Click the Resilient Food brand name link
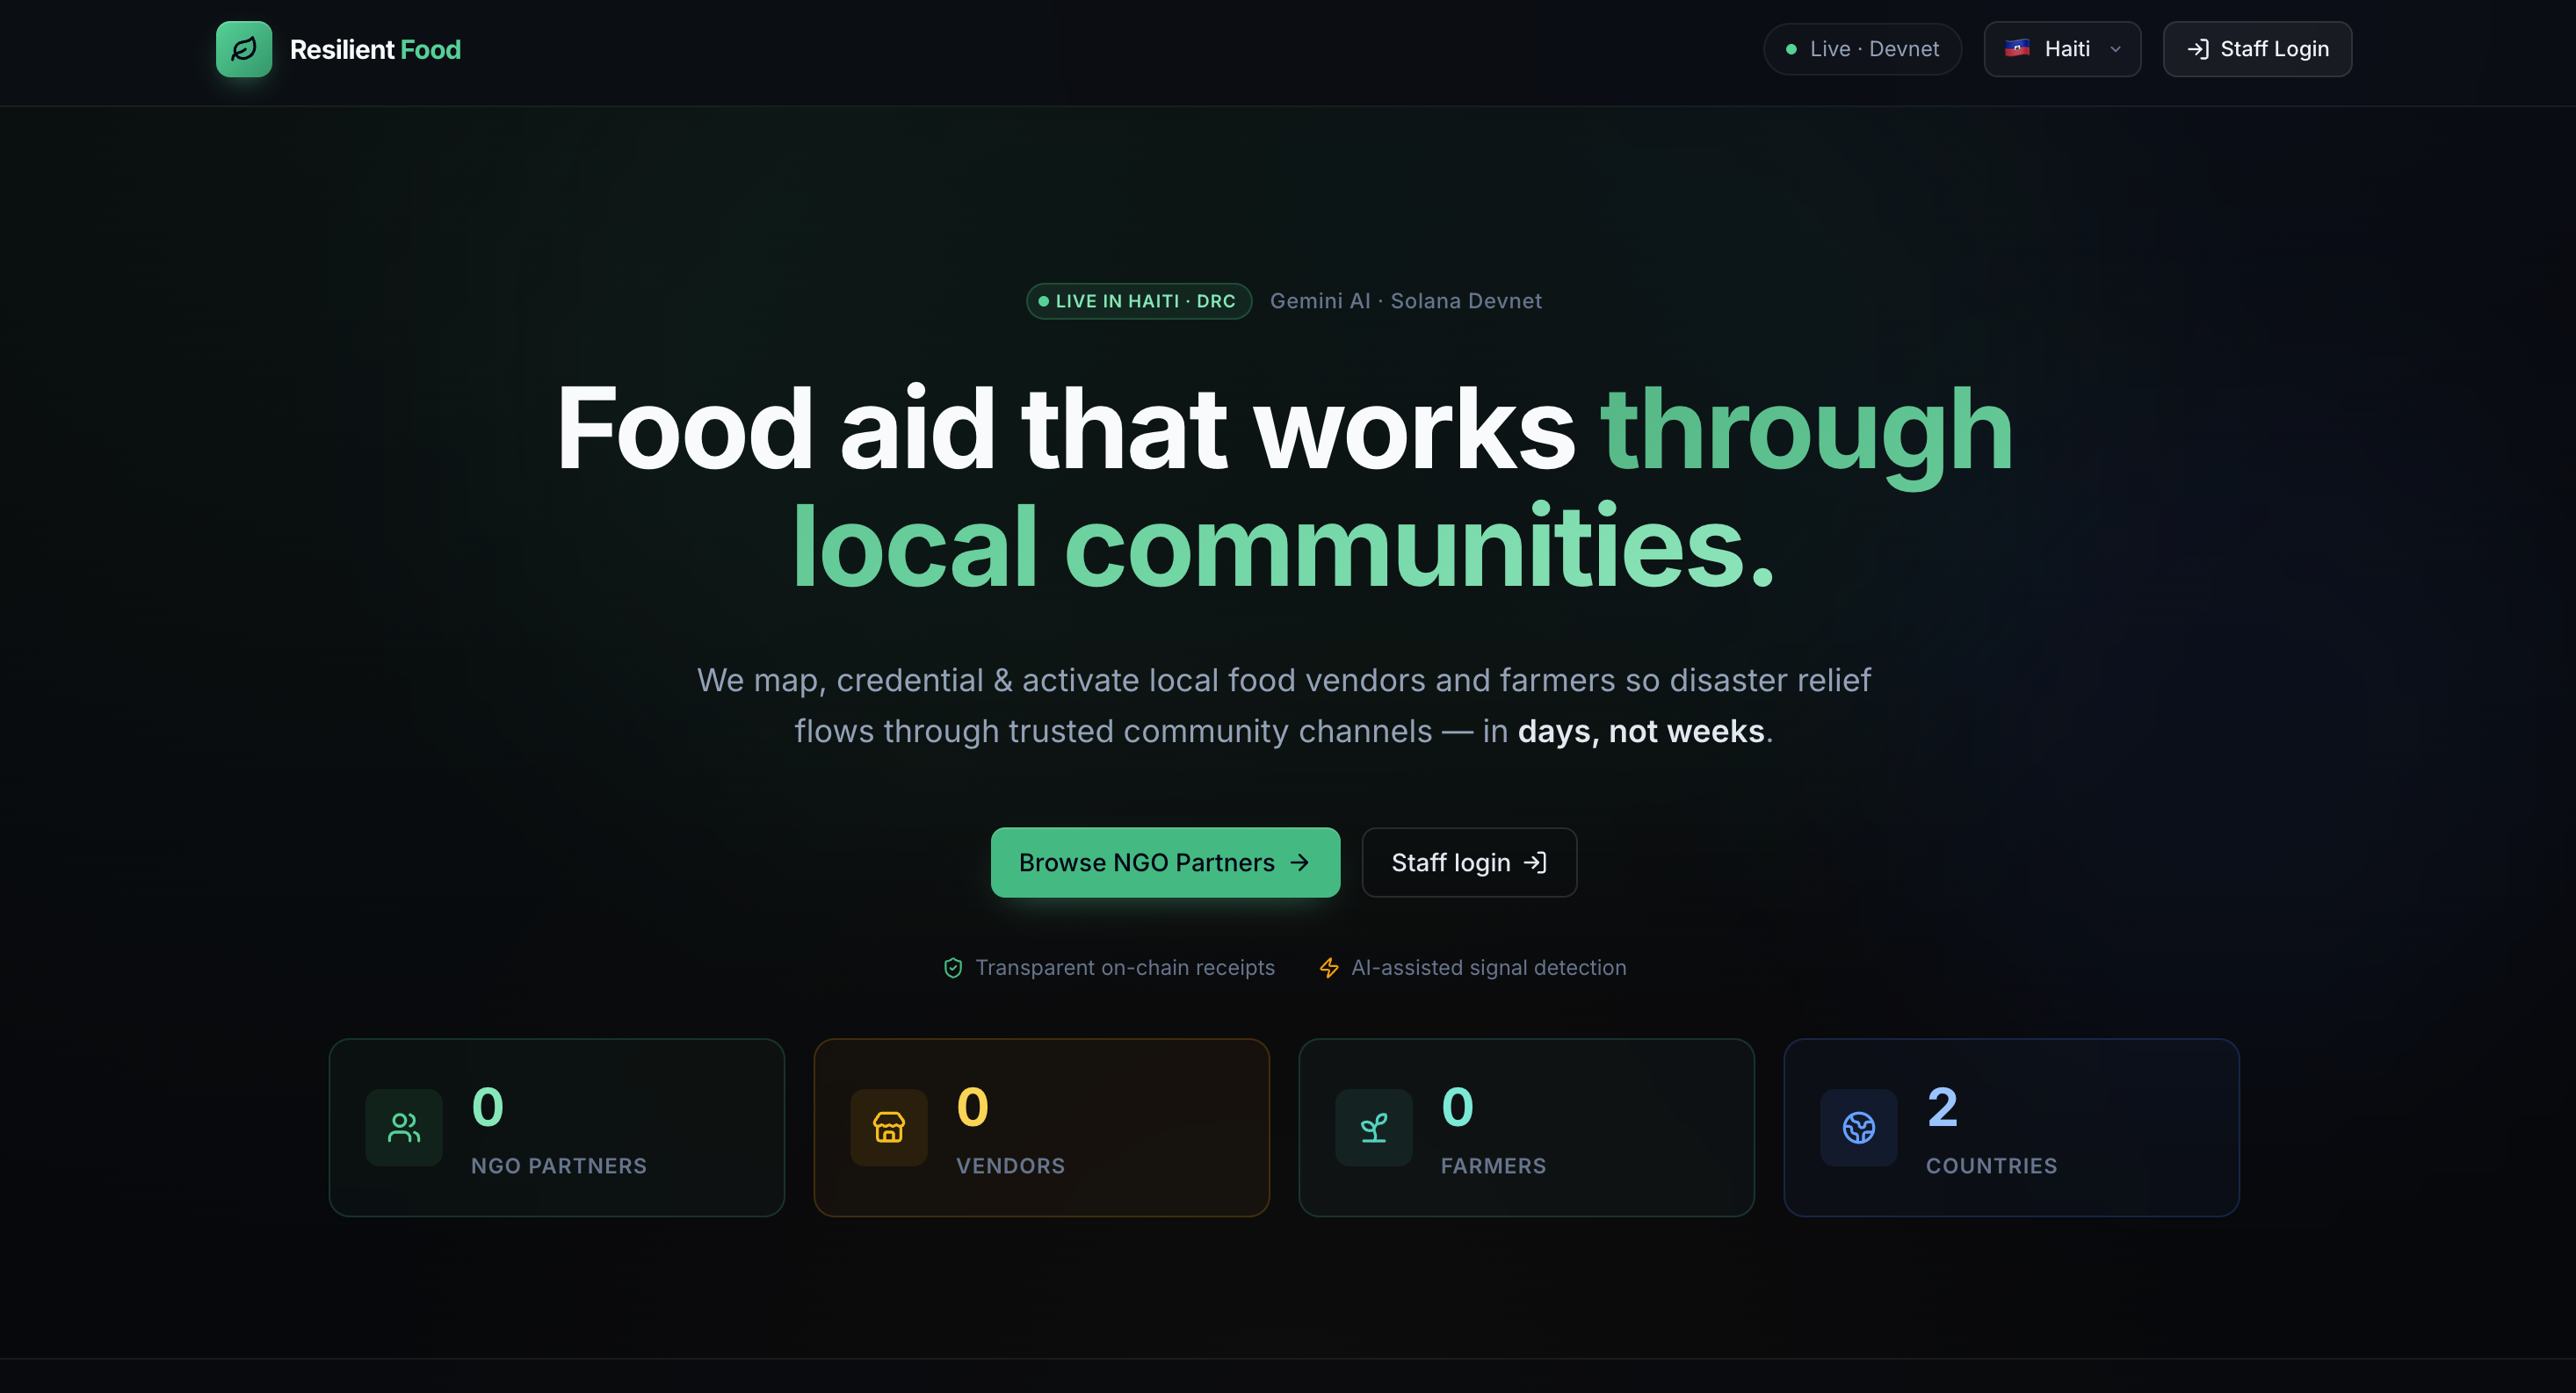 375,49
